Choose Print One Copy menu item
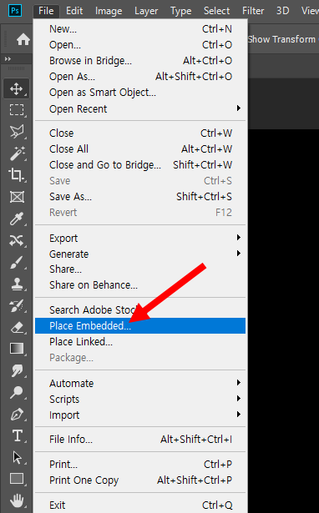 tap(140, 480)
